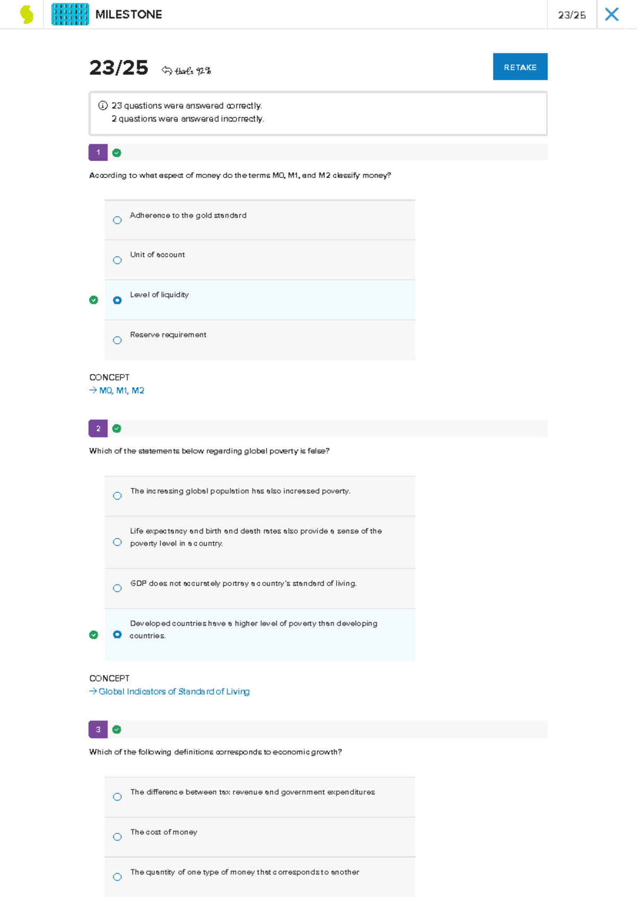Select the Reserve requirement radio option
The height and width of the screenshot is (900, 637).
point(117,340)
